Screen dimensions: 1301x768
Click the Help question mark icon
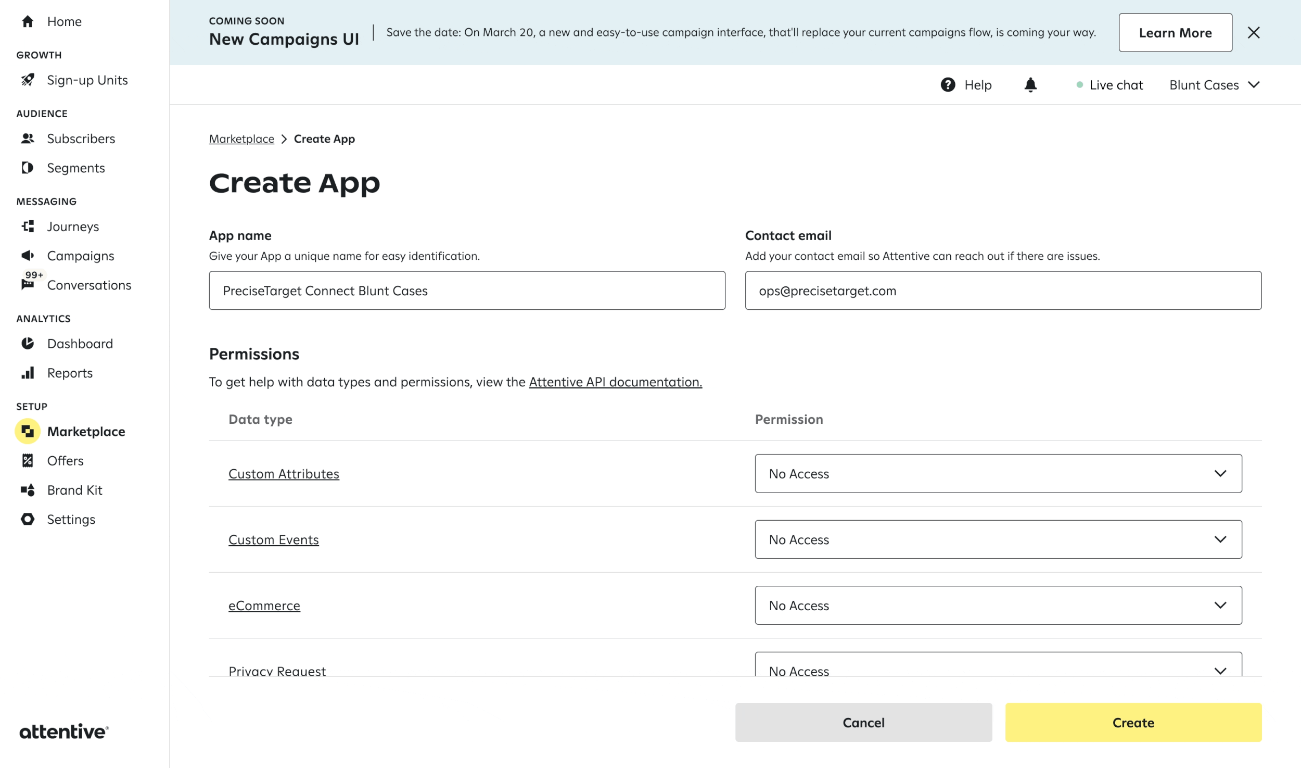tap(948, 84)
